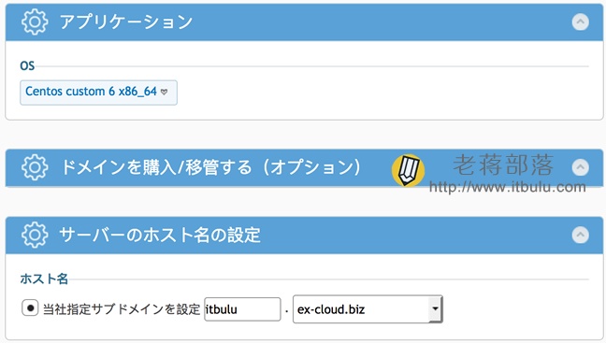Click the アプリケーション header title
This screenshot has width=606, height=343.
click(x=126, y=21)
